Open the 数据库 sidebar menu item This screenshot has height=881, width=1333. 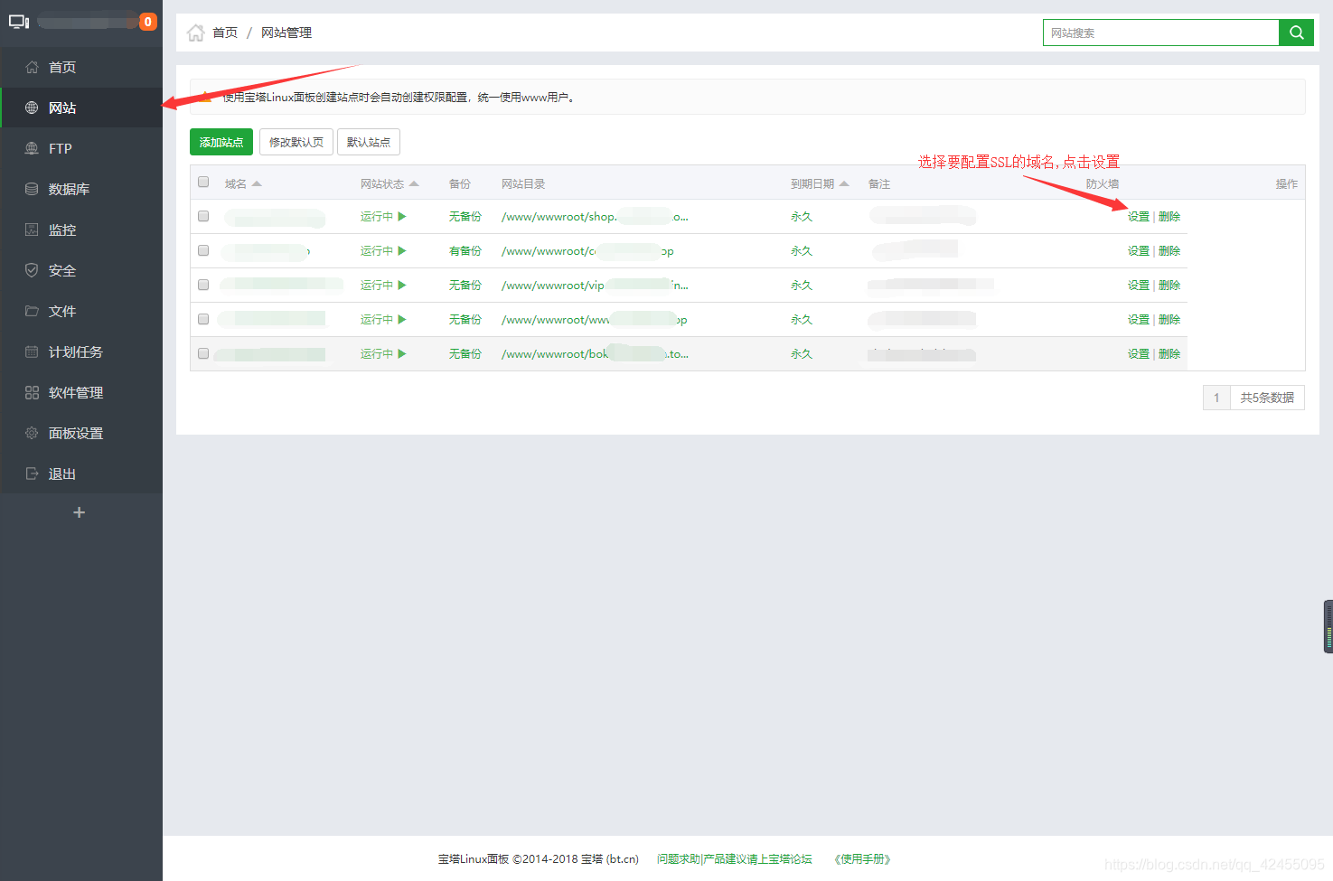[81, 189]
